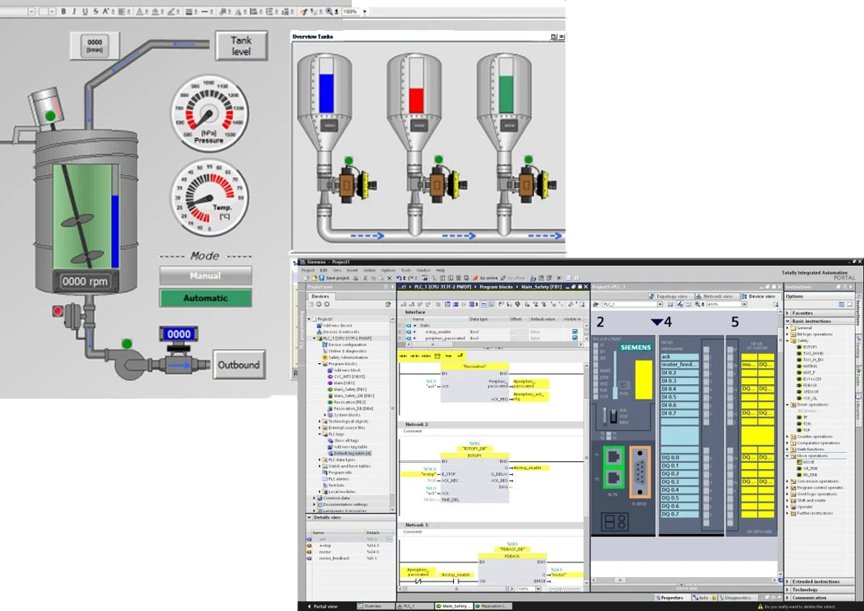Toggle the Visible checkbox for periphery_passivated
This screenshot has height=611, width=864.
pyautogui.click(x=575, y=338)
